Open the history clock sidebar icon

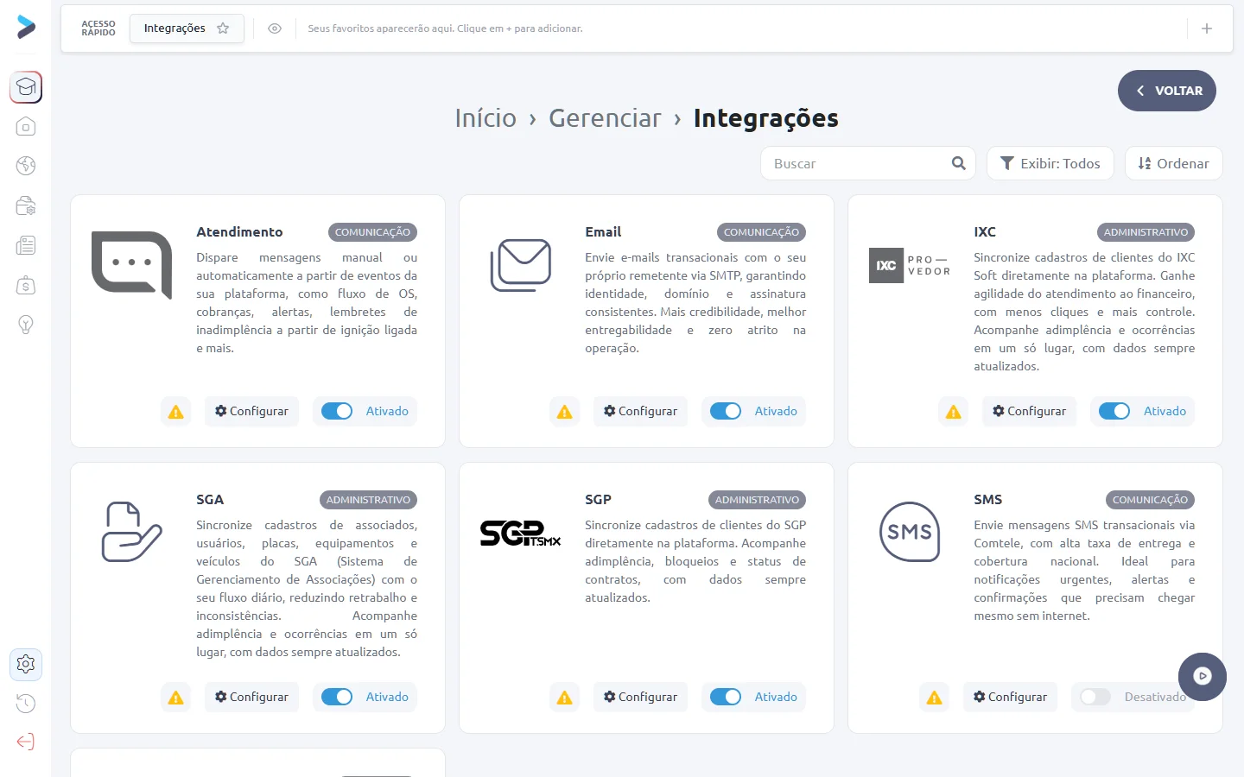[26, 704]
